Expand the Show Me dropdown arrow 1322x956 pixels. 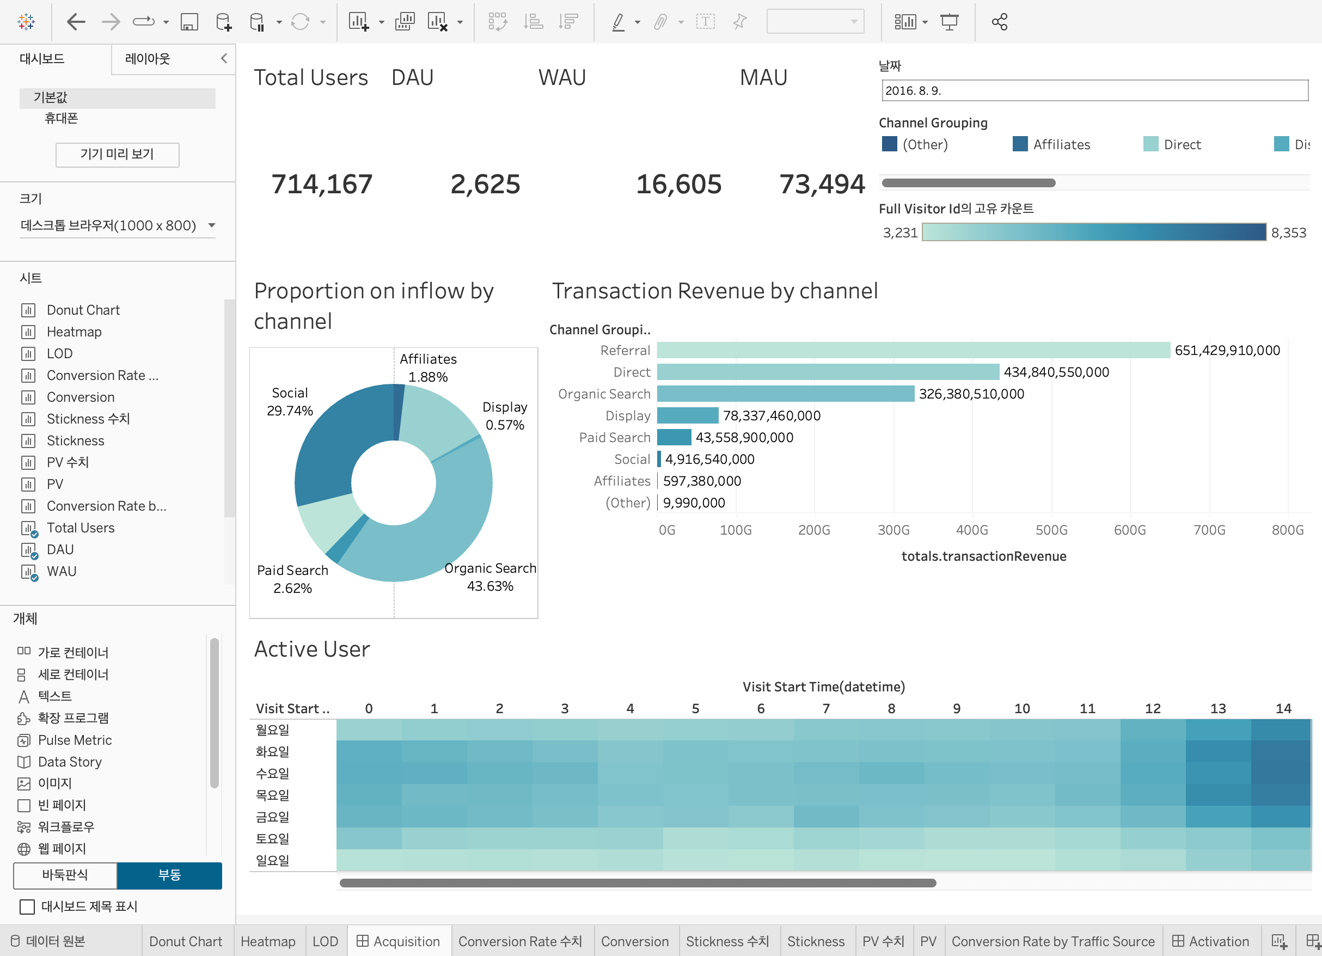(925, 22)
